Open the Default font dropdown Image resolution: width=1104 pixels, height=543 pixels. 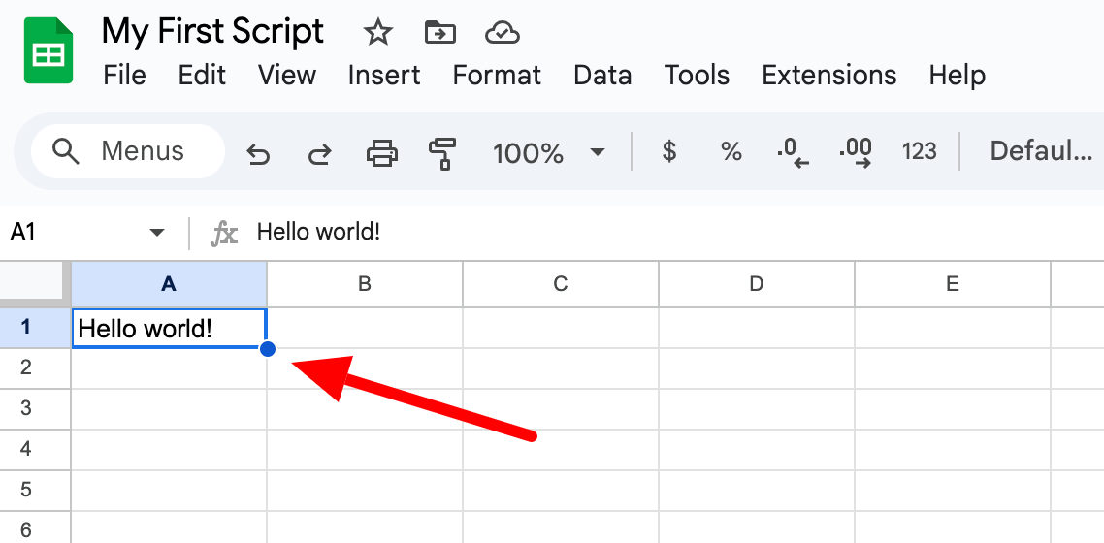point(1041,151)
